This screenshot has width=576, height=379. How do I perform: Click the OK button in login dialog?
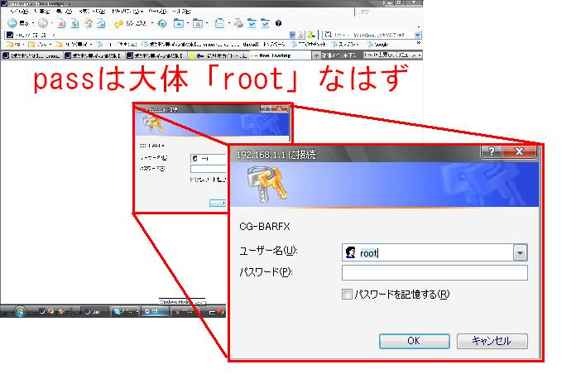[414, 340]
